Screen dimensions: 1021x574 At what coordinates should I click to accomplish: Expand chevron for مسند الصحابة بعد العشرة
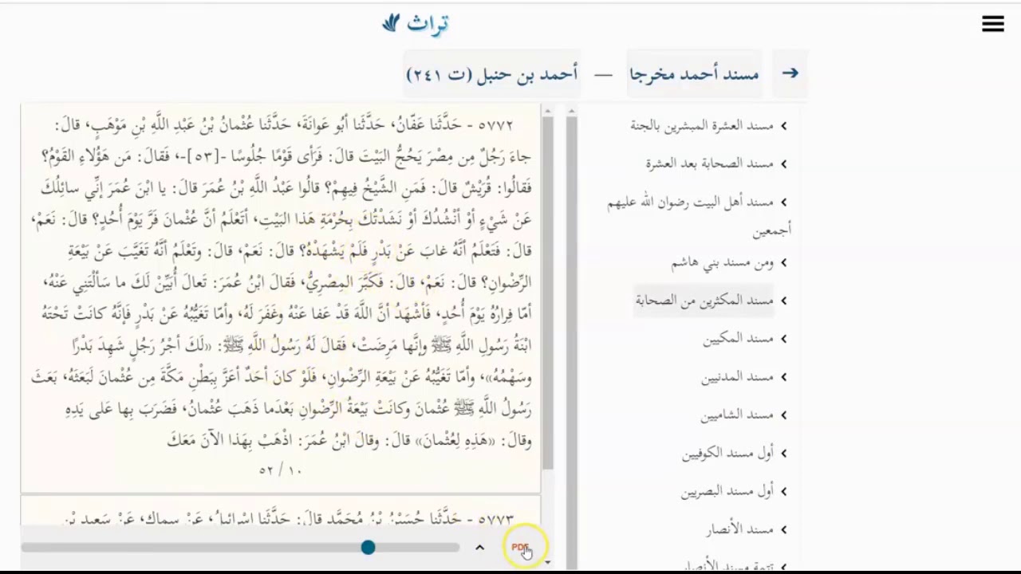(x=784, y=164)
